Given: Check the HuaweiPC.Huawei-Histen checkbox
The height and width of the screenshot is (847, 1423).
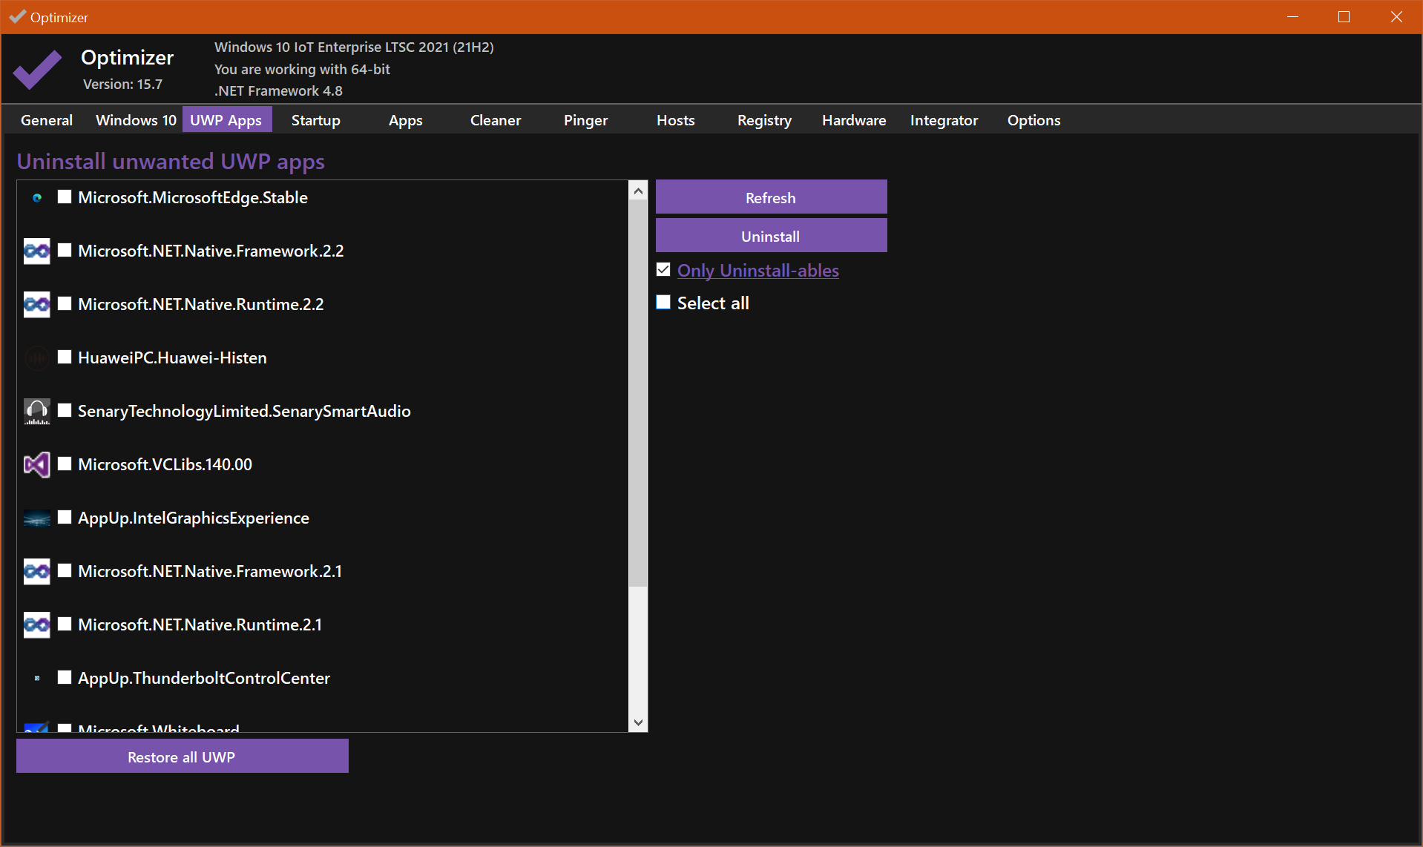Looking at the screenshot, I should click(x=65, y=357).
